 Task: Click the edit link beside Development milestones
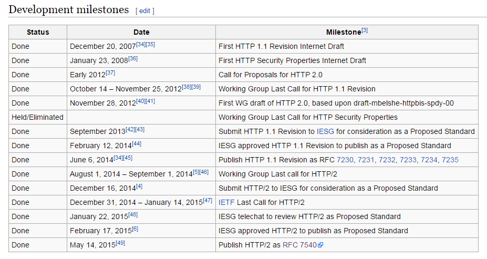(144, 11)
